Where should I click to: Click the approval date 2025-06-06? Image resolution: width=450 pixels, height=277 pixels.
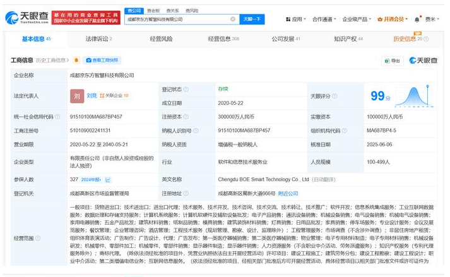pyautogui.click(x=379, y=144)
